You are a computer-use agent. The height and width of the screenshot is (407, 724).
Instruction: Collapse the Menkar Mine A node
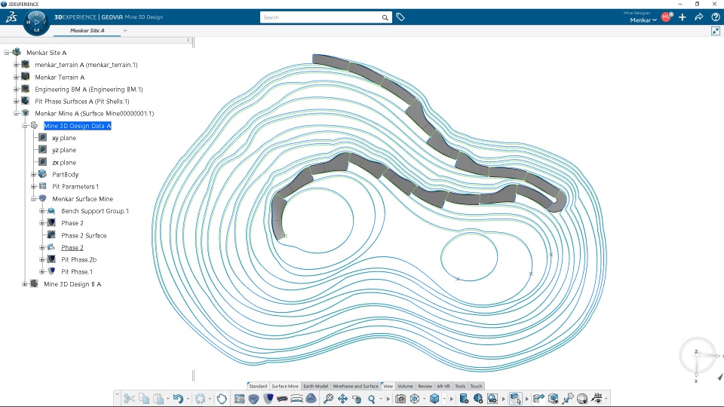16,113
